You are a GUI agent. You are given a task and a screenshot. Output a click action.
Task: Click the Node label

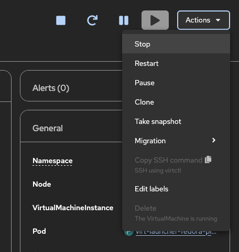coord(42,184)
